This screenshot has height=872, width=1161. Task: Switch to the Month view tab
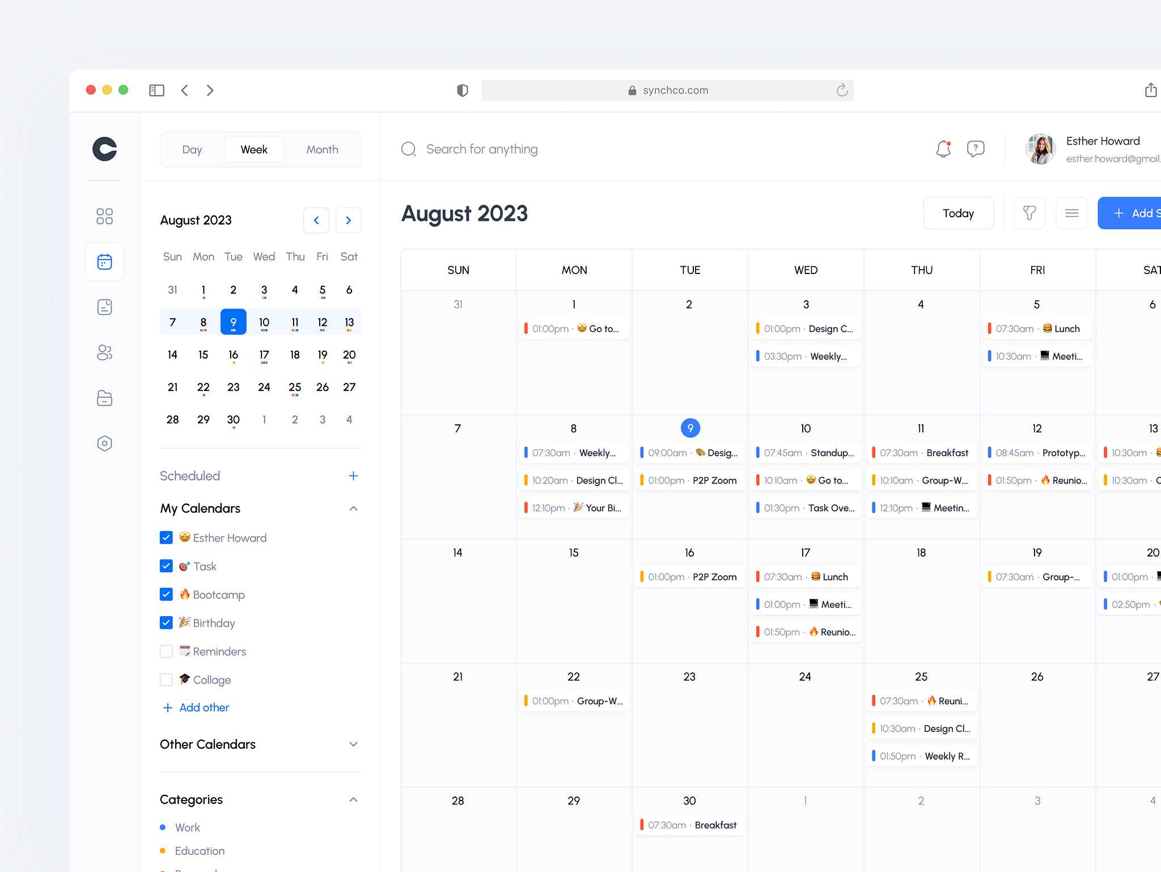click(322, 149)
